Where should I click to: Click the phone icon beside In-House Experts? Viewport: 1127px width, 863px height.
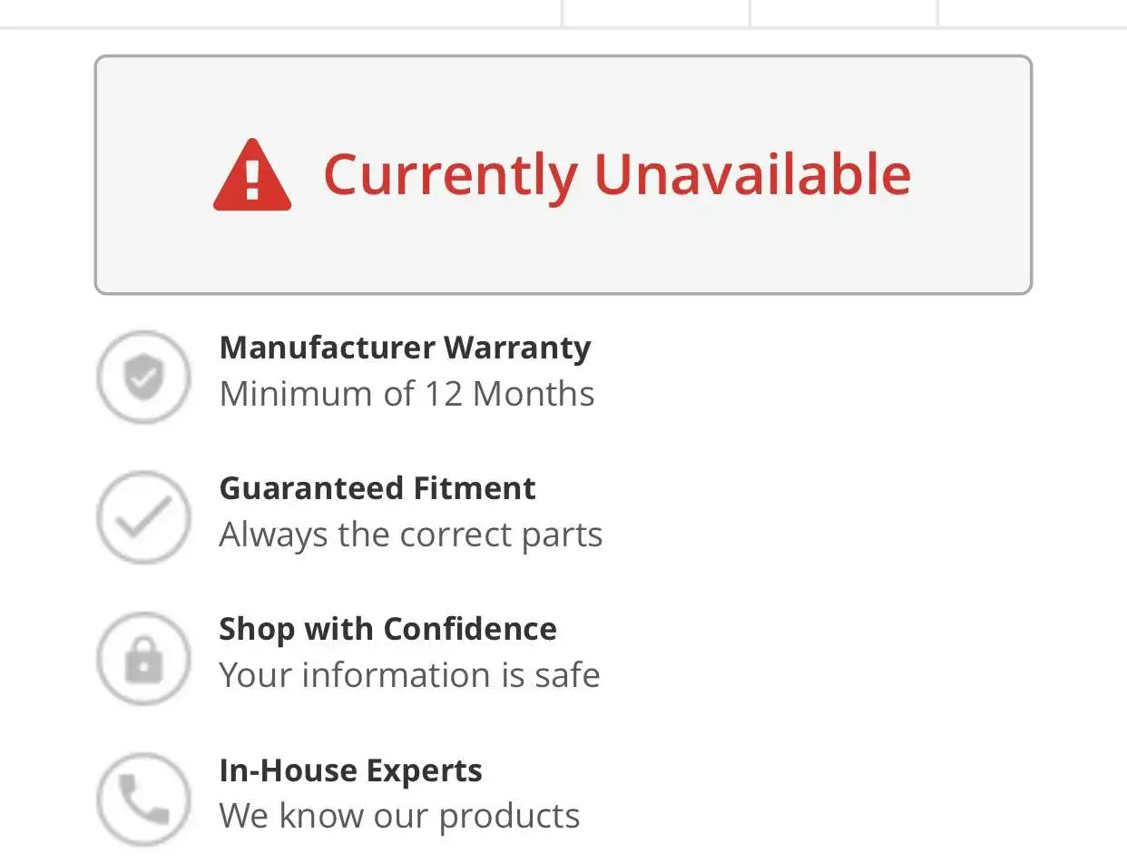143,799
